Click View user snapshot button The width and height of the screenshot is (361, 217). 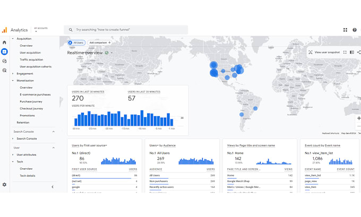(324, 53)
